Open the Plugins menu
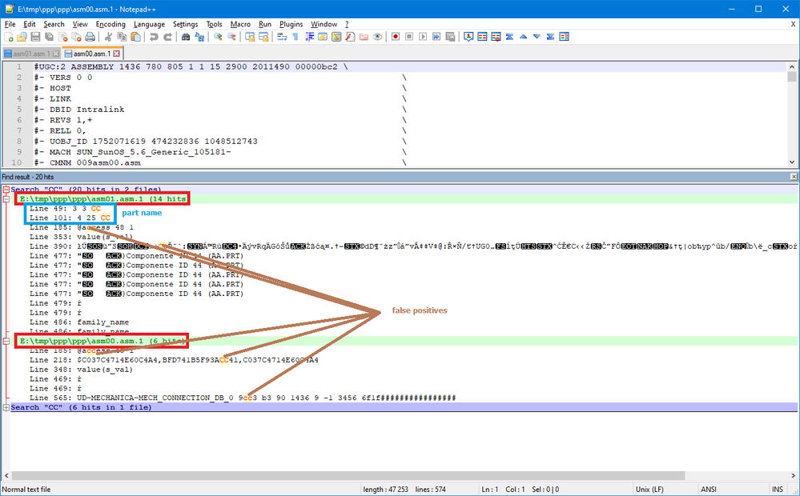The height and width of the screenshot is (496, 800). tap(291, 24)
